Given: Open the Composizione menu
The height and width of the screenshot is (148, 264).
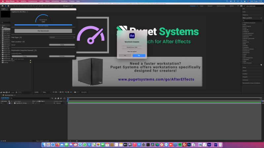Looking at the screenshot, I should pos(32,1).
